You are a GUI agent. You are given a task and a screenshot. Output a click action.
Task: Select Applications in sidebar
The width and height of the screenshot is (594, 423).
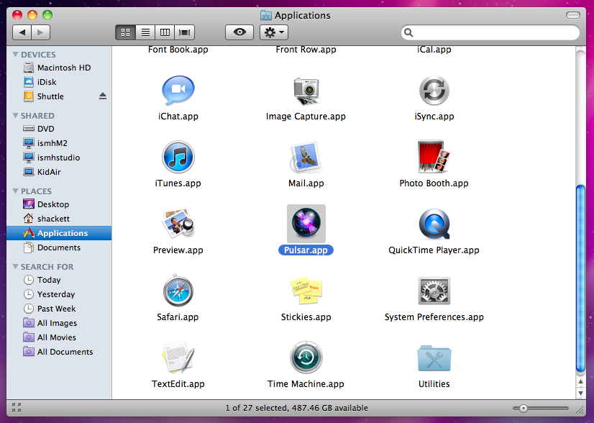point(59,233)
